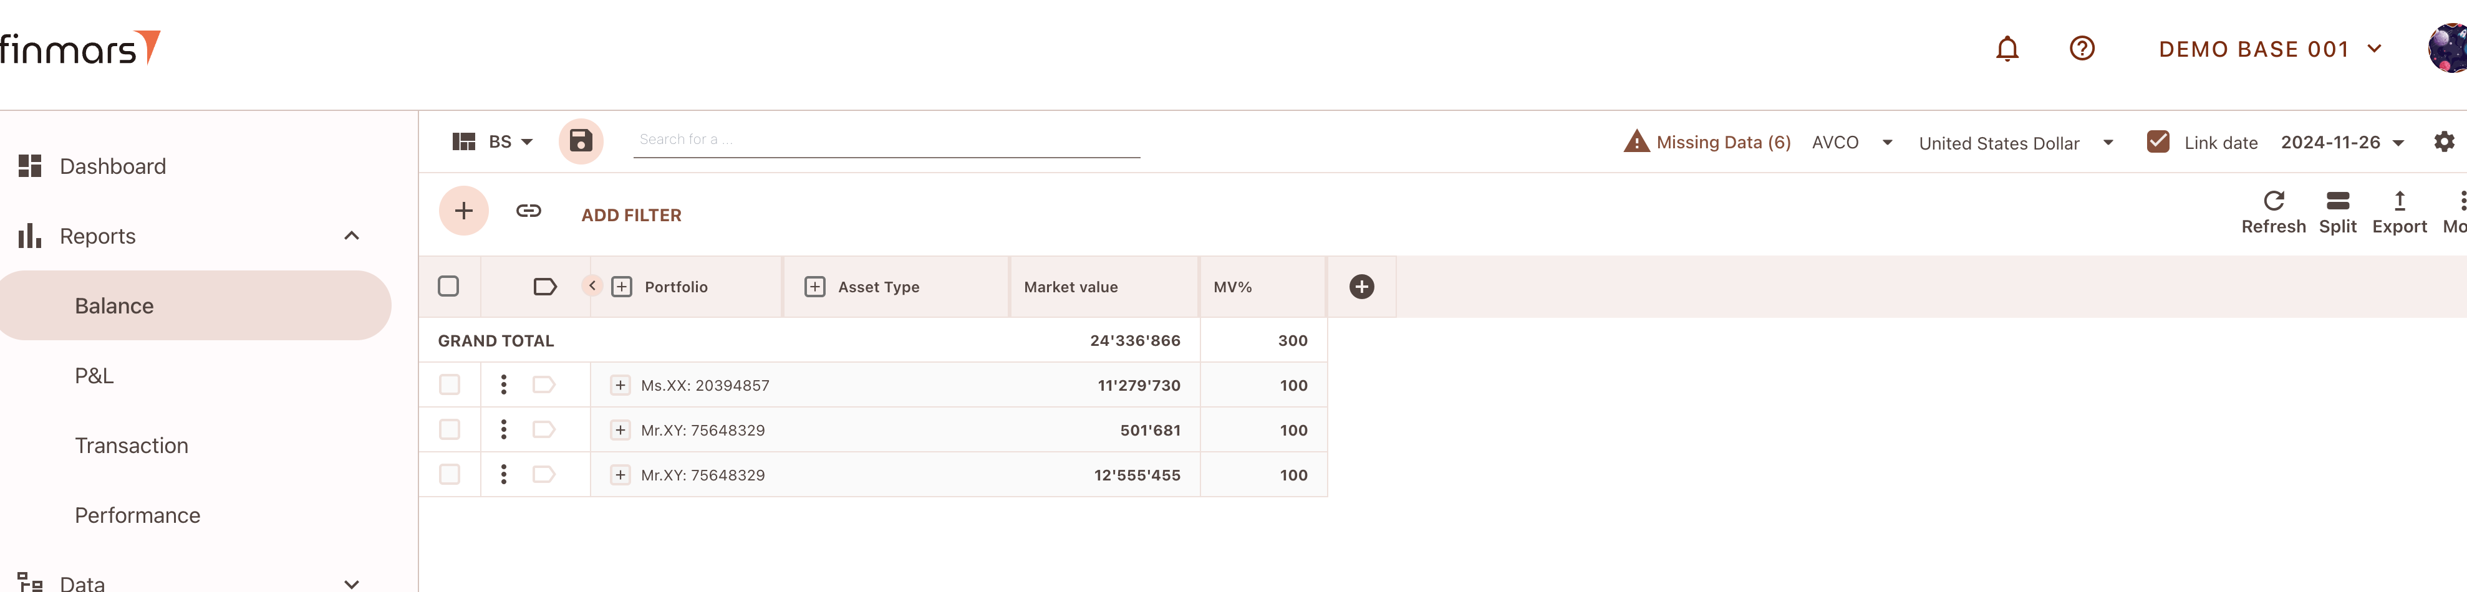Go to the Dashboard page
Viewport: 2467px width, 592px height.
point(112,166)
